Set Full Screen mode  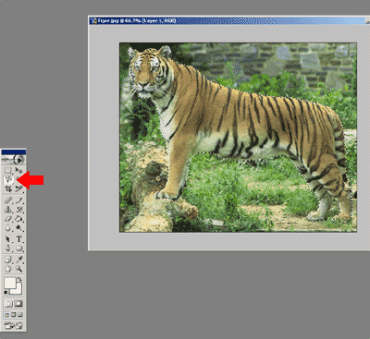(x=20, y=315)
